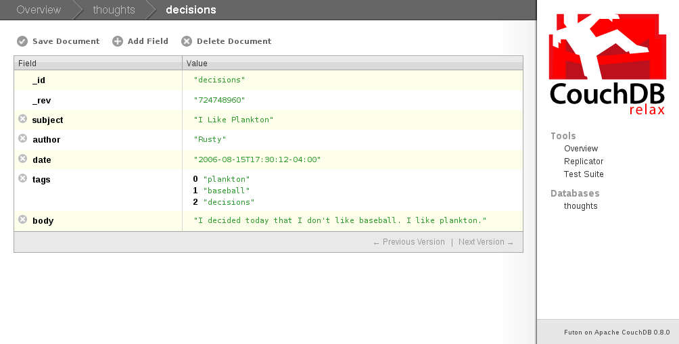Remove the body field using its delete icon
This screenshot has height=344, width=679.
click(22, 220)
